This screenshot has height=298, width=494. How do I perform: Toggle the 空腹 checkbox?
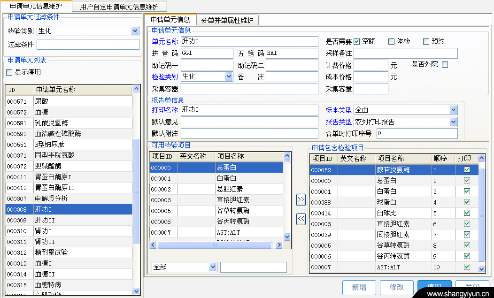356,41
